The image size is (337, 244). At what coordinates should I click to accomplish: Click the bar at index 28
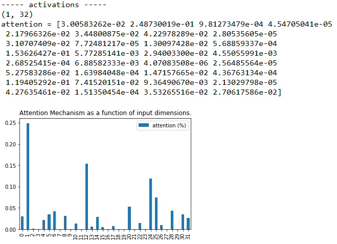172,220
